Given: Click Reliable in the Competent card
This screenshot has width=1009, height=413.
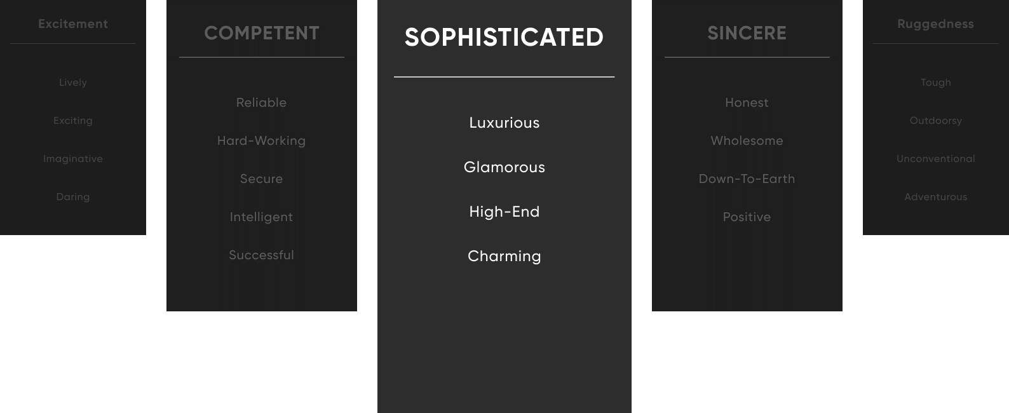Looking at the screenshot, I should (261, 102).
